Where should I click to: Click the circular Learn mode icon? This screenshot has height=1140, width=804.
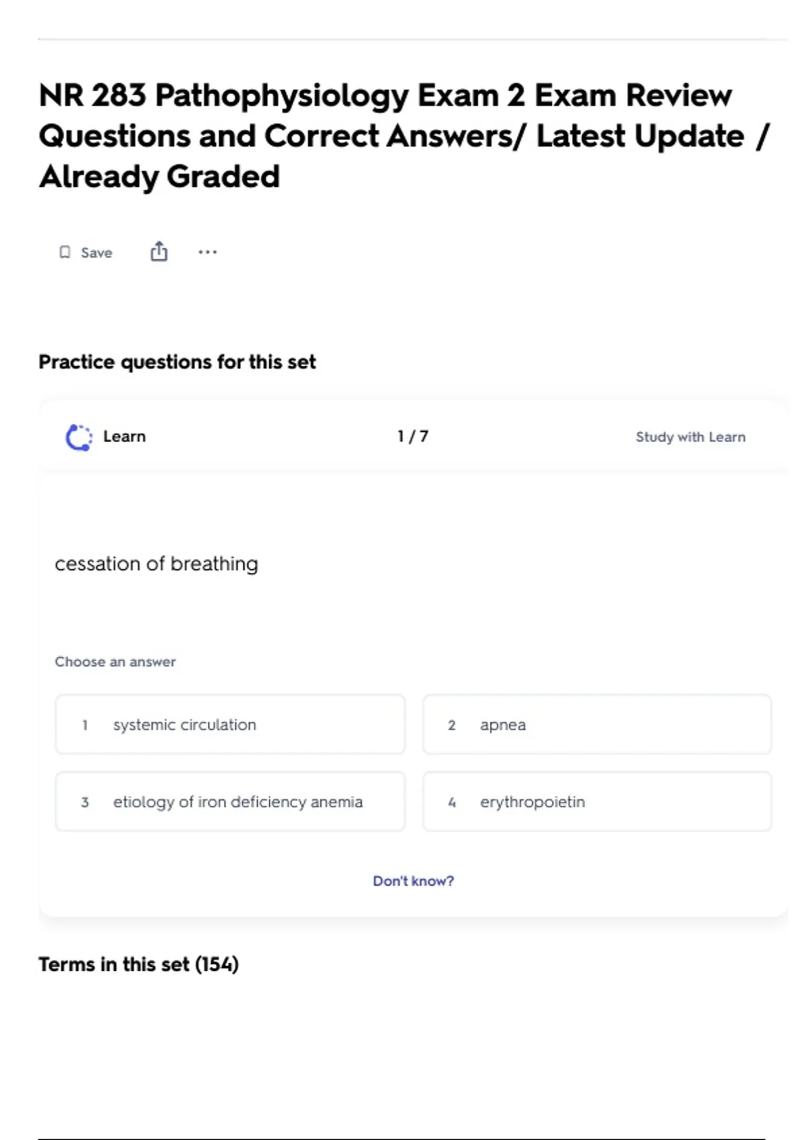(78, 437)
